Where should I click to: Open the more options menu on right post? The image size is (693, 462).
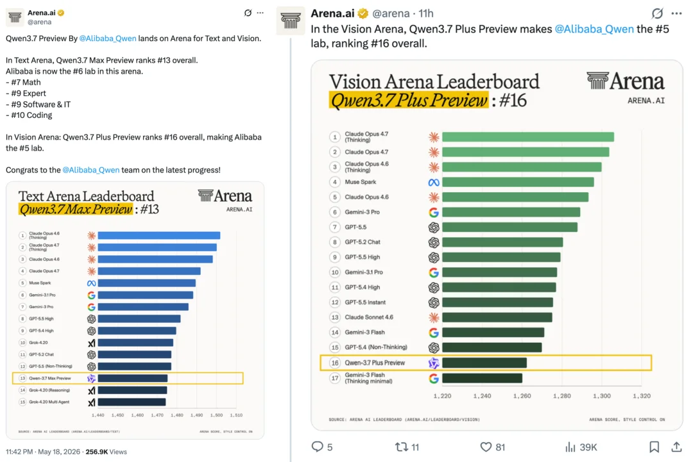[x=676, y=13]
